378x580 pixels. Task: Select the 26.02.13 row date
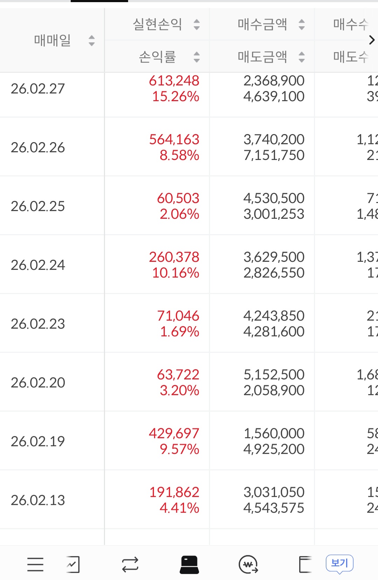click(x=38, y=501)
